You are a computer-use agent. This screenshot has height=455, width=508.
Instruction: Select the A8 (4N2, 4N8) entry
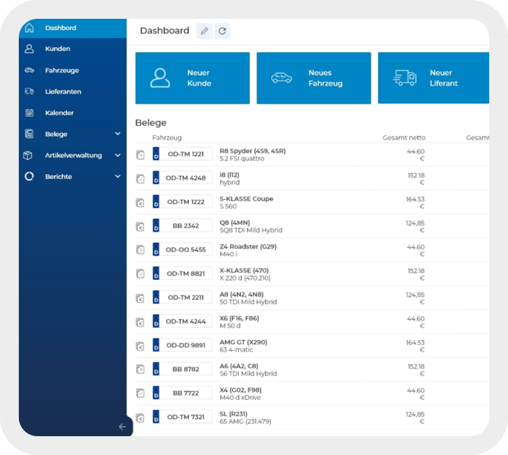tap(248, 298)
